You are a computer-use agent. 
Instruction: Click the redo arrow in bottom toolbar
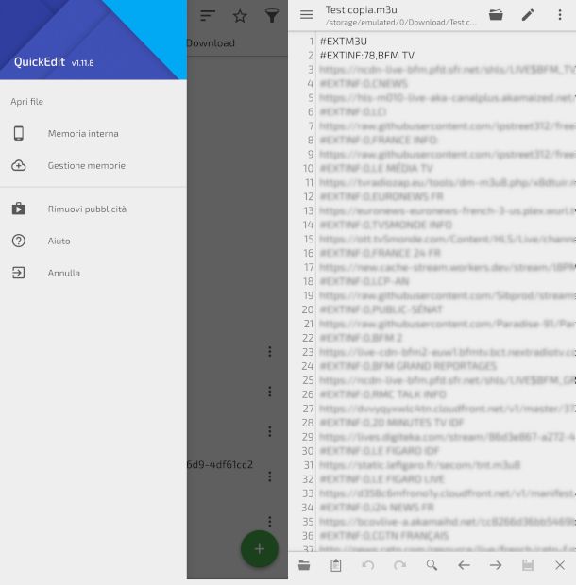(399, 565)
